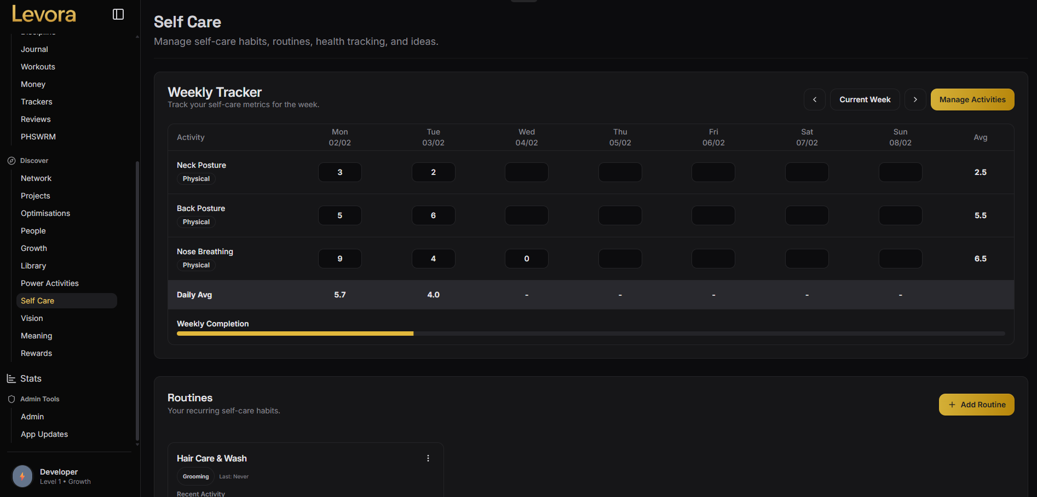Screen dimensions: 1037x497
Task: Click the Developer avatar lightning icon
Action: pos(22,476)
